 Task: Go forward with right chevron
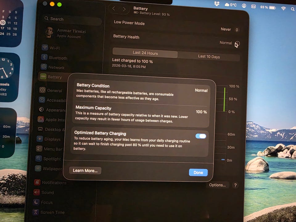tap(124, 9)
